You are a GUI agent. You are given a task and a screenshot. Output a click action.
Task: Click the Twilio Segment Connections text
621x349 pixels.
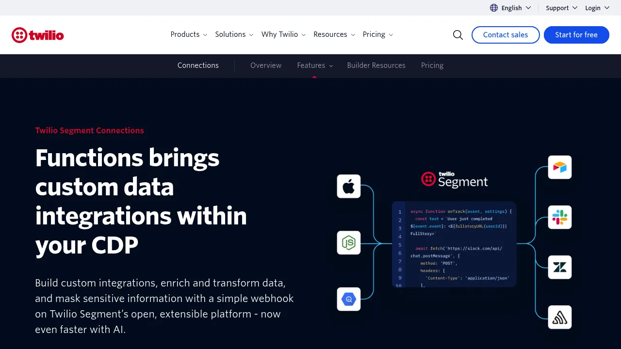89,130
